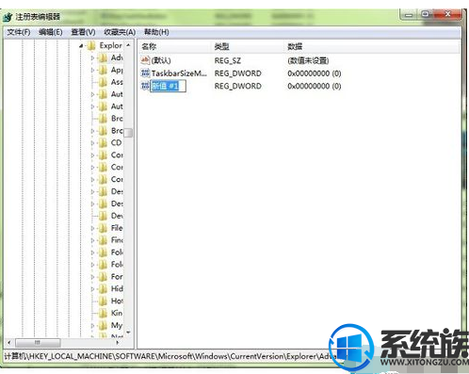Click the Ass folder icon
The image size is (469, 374).
(103, 82)
